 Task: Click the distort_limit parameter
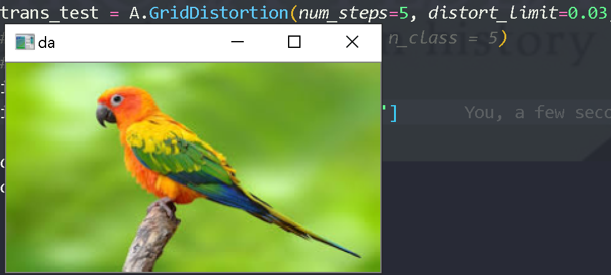coord(493,13)
